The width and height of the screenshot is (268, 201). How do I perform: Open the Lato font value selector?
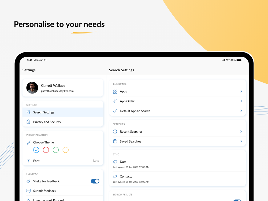coord(96,161)
